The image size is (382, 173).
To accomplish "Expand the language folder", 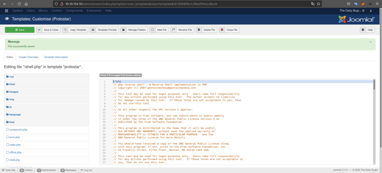I will point(15,114).
